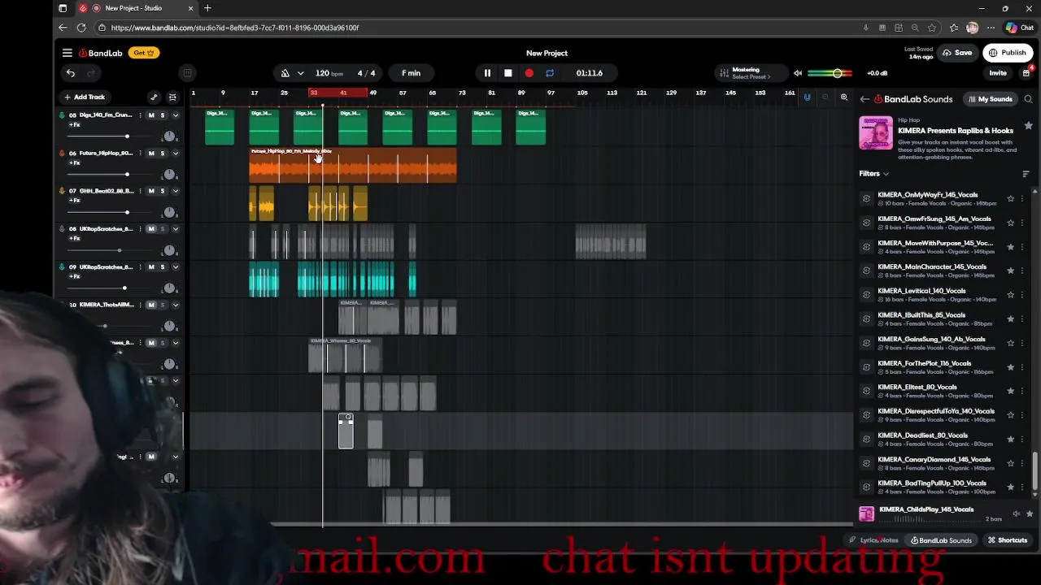
Task: Open Lyrics/Notes tab
Action: tap(875, 540)
